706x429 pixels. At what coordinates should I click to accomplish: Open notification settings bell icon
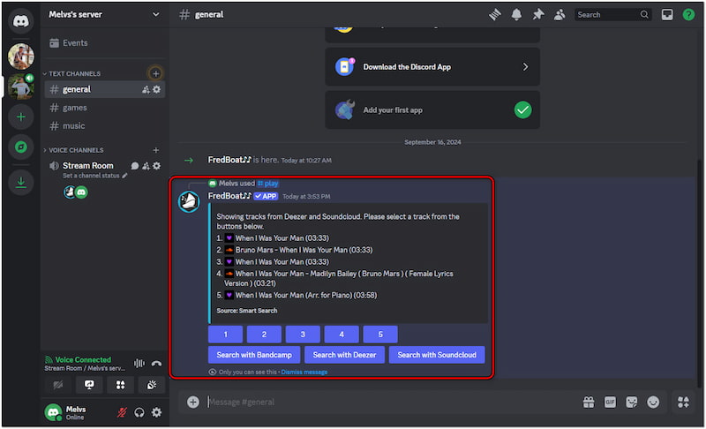(x=517, y=14)
